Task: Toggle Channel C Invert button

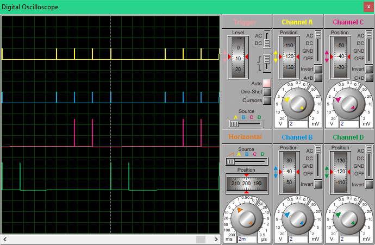Action: (369, 69)
